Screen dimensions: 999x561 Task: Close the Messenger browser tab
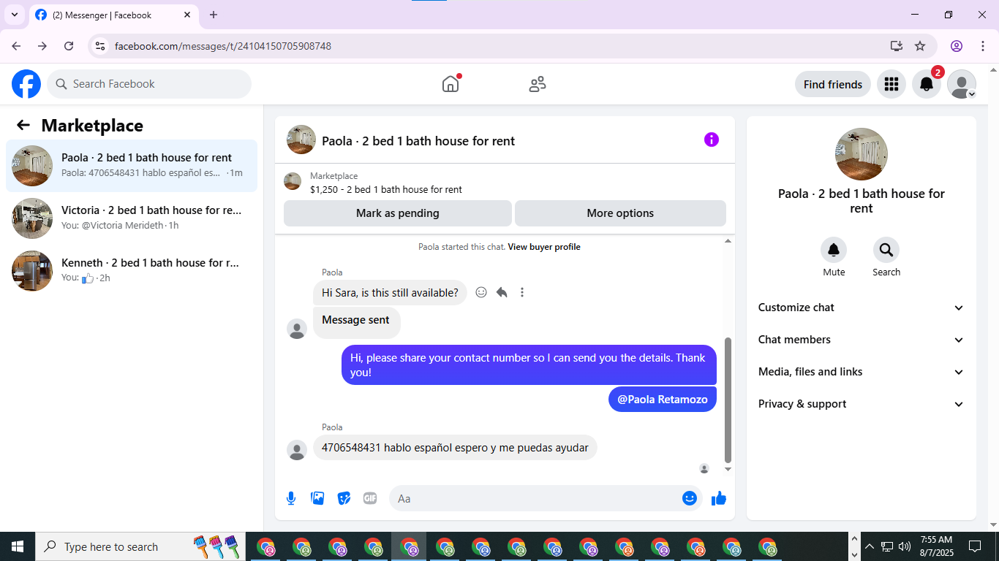point(187,15)
